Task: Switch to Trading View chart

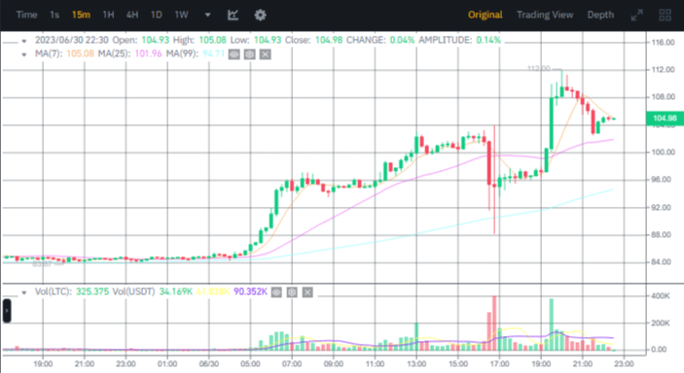Action: click(545, 15)
